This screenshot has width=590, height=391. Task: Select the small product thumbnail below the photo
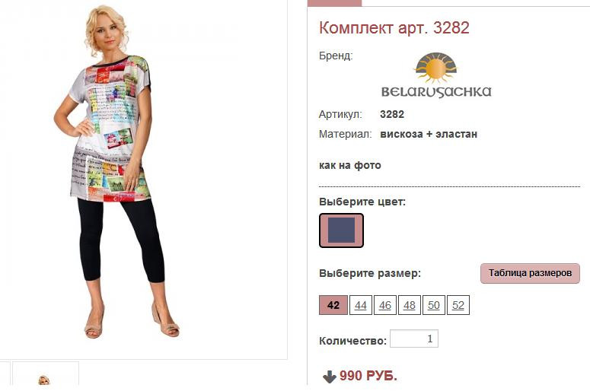tap(45, 374)
